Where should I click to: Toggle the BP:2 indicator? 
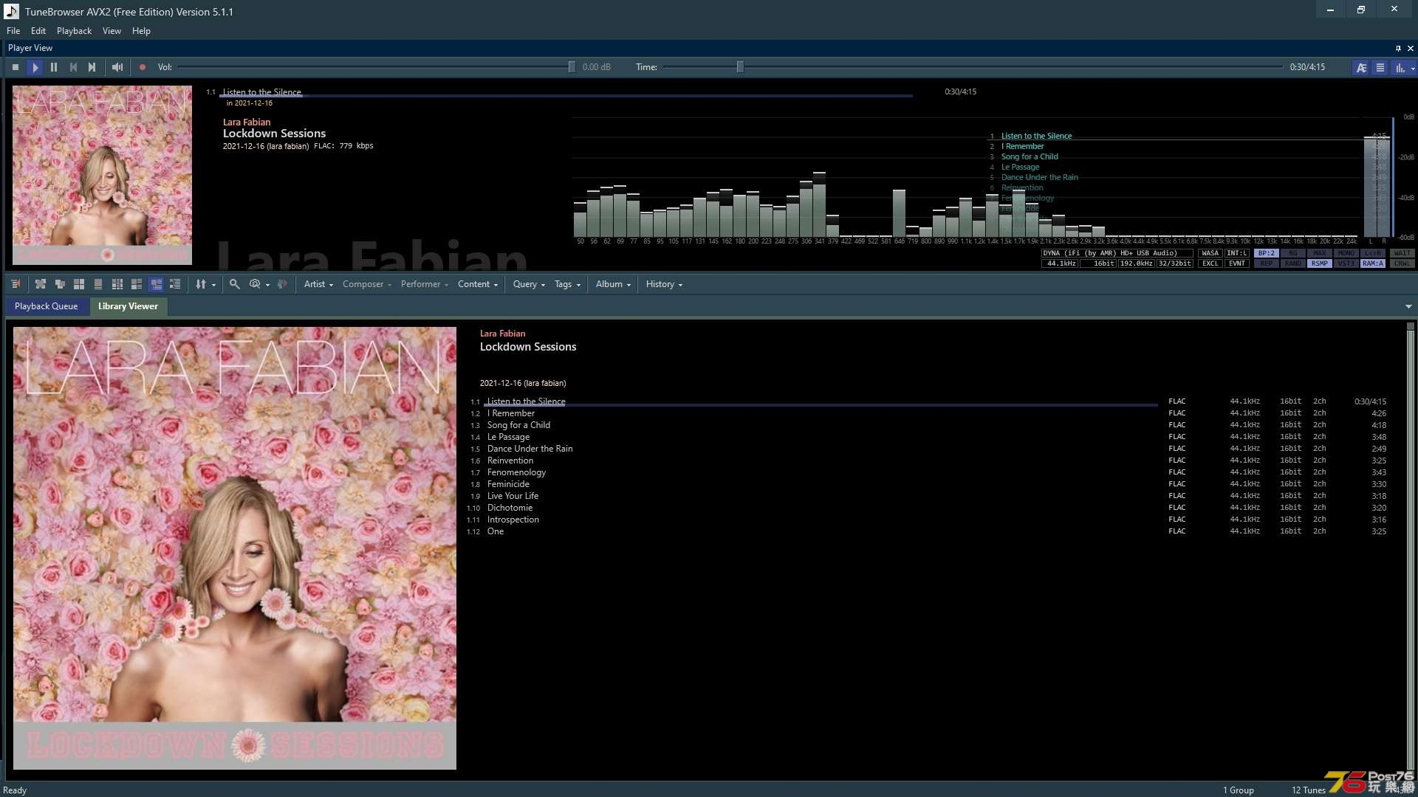[1266, 253]
